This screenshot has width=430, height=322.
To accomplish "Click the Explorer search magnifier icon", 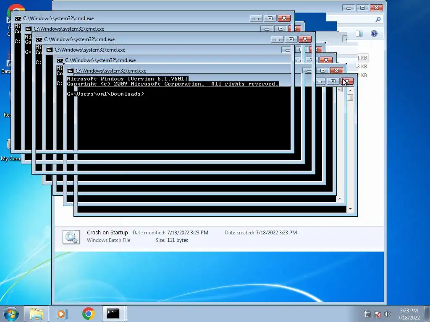I will pyautogui.click(x=378, y=19).
